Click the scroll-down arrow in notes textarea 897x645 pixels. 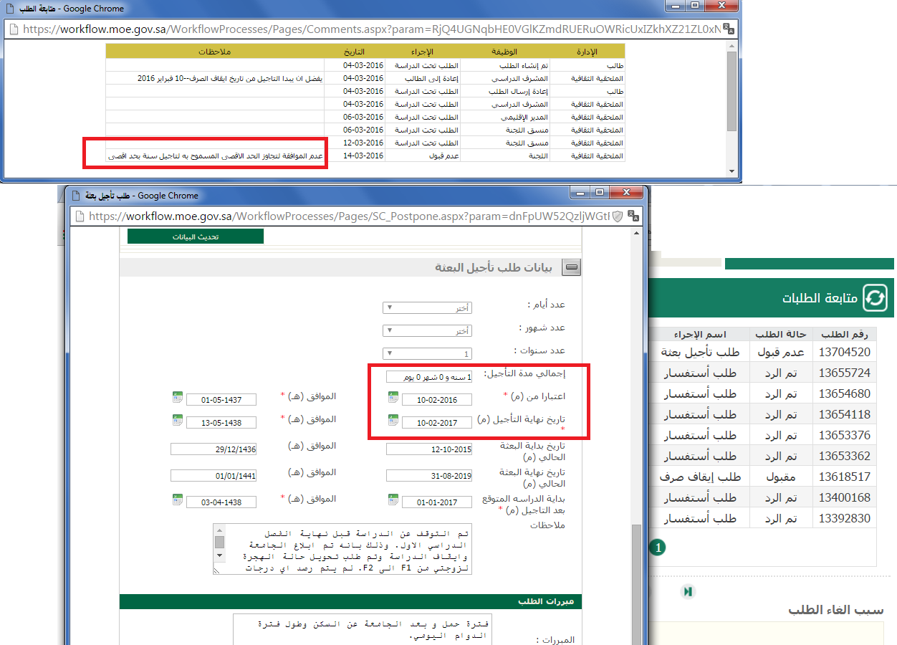219,556
